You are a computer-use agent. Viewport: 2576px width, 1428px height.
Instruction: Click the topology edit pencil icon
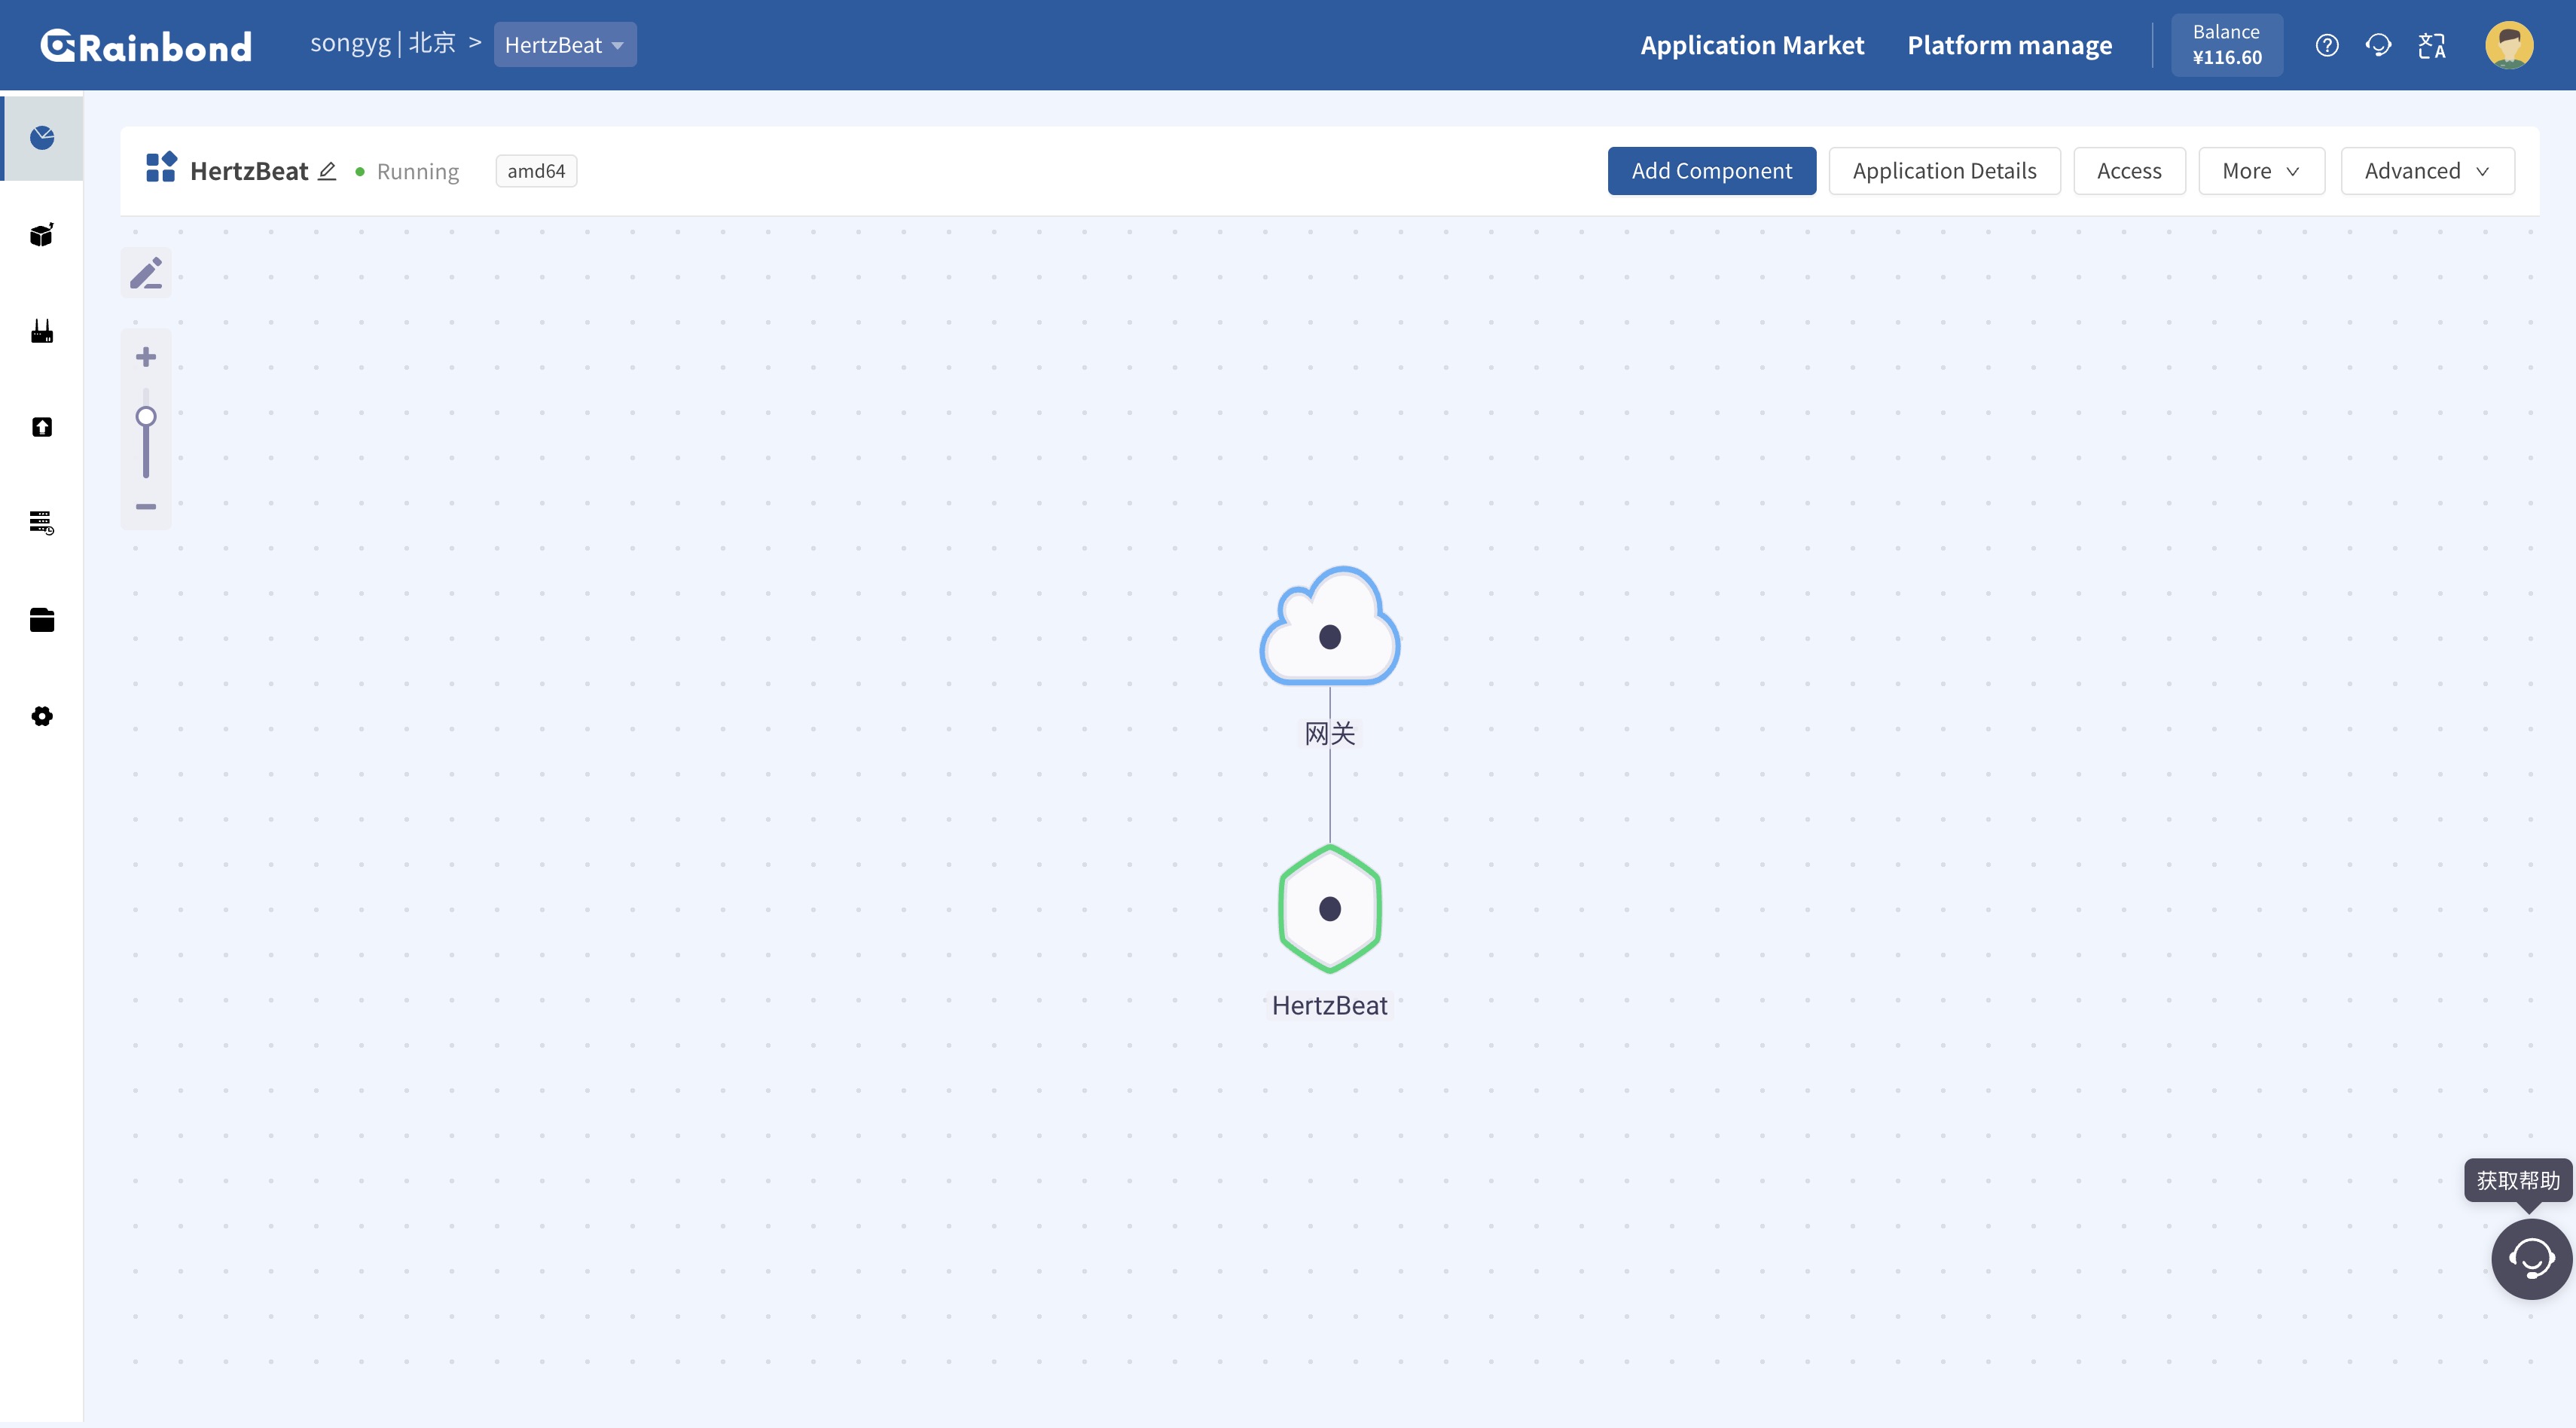tap(146, 273)
